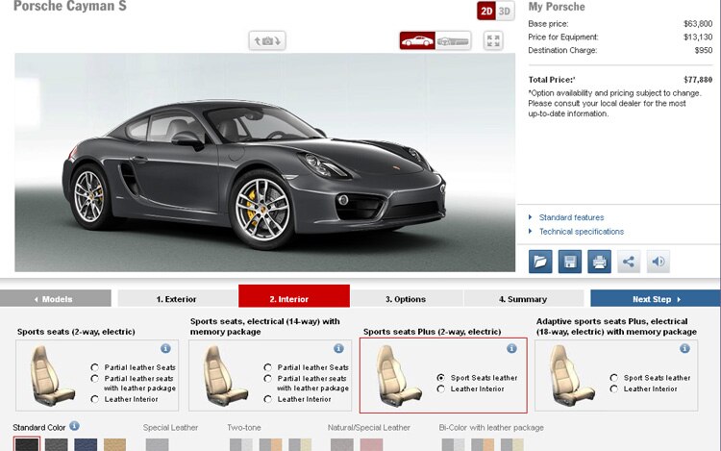Choose the gray Natural/Special Leather swatch
This screenshot has width=721, height=451.
(342, 444)
